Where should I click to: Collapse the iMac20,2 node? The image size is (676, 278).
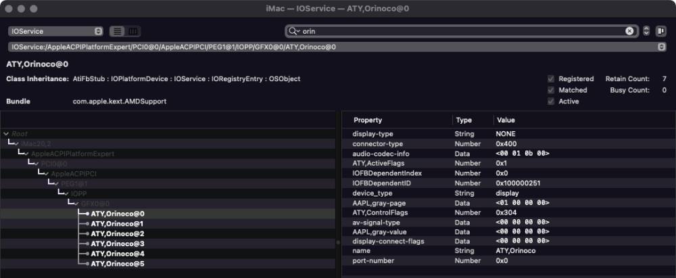(16, 144)
